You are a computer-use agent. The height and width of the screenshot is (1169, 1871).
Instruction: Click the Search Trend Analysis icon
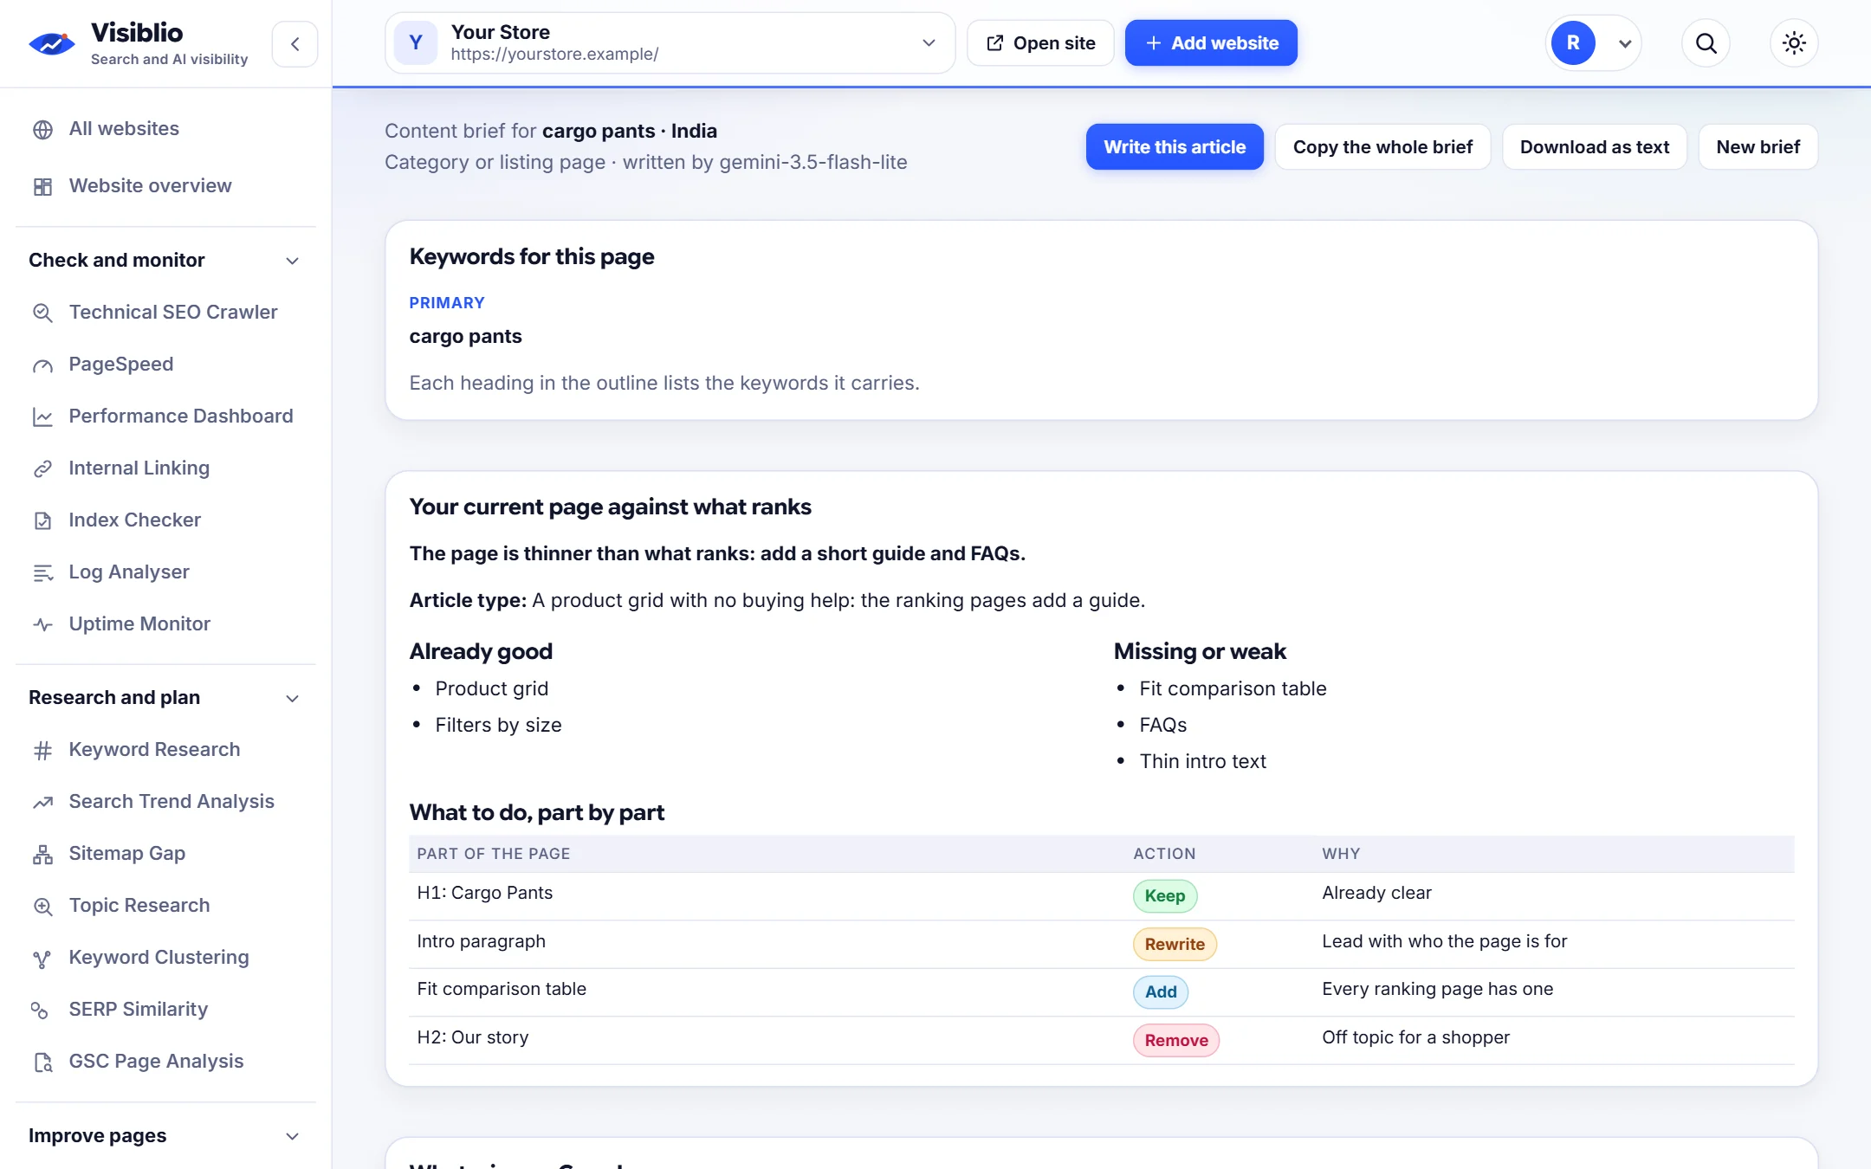[42, 802]
